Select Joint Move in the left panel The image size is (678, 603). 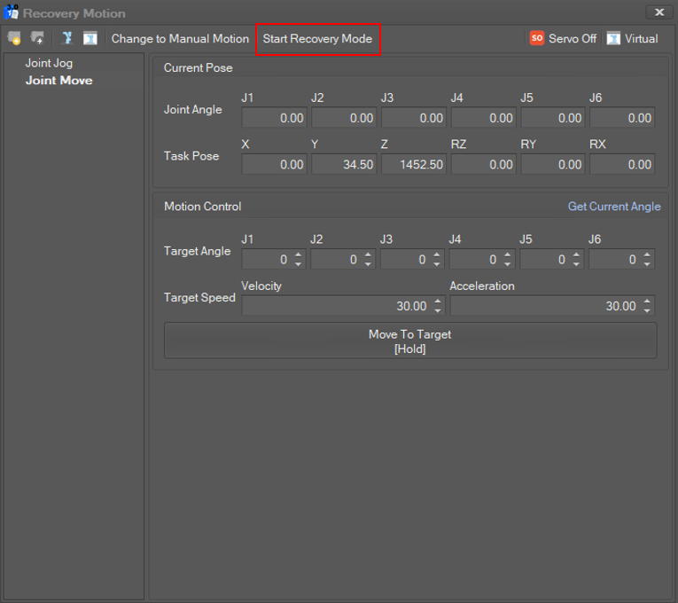point(58,81)
